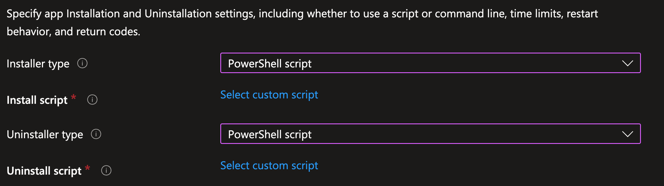664x186 pixels.
Task: Open the Installer type combo box
Action: point(430,63)
